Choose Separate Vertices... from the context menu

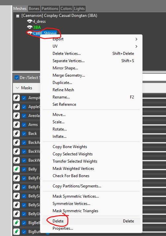[91, 61]
